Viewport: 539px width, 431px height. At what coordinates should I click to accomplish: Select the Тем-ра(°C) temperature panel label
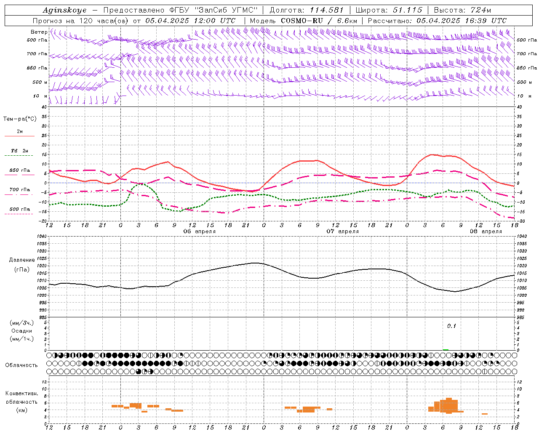pyautogui.click(x=20, y=119)
